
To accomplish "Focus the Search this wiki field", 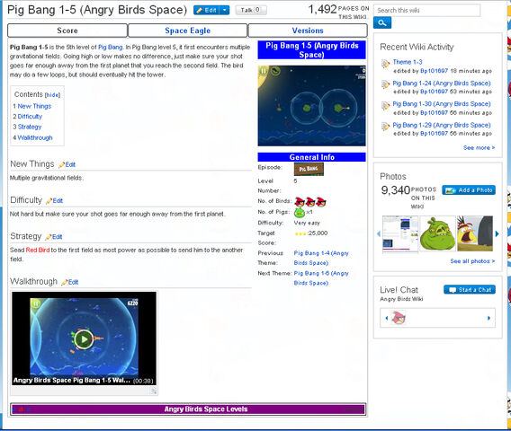I will click(x=426, y=11).
